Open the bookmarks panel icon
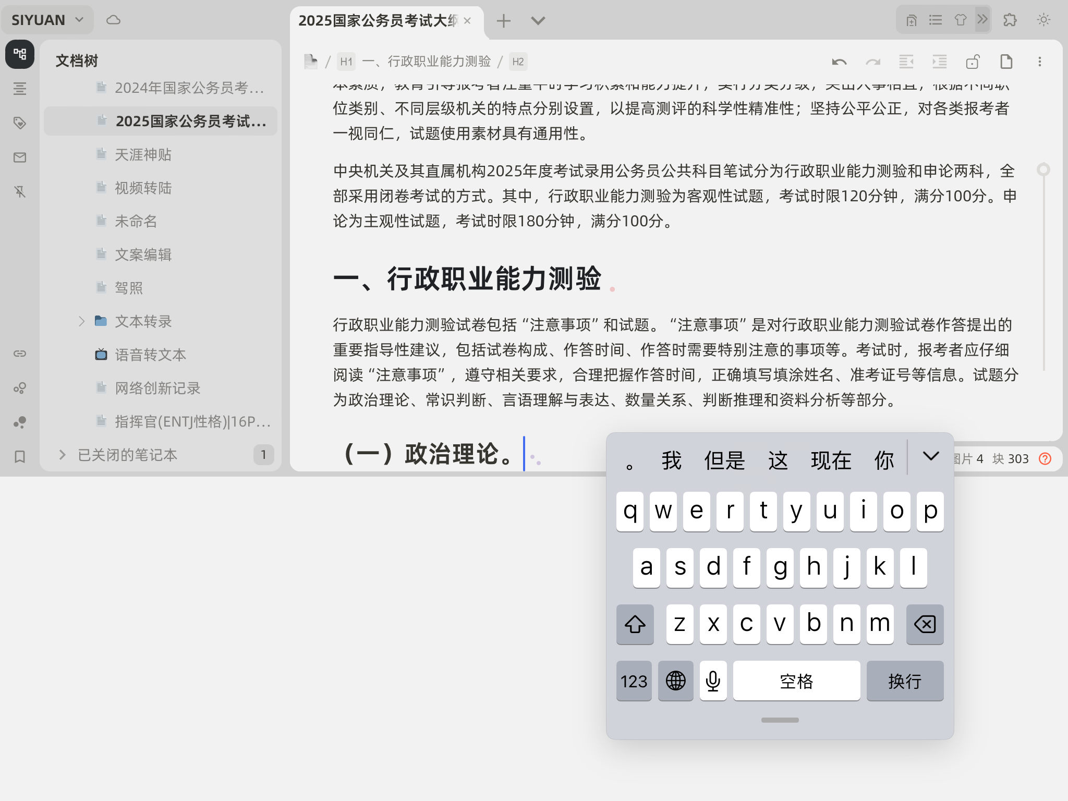 tap(20, 457)
